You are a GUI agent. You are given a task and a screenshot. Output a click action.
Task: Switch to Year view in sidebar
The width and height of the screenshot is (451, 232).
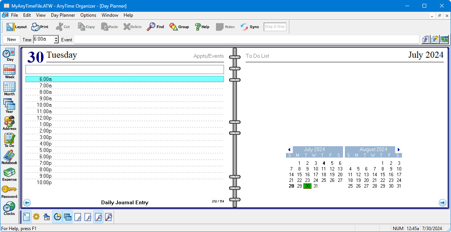coord(10,106)
